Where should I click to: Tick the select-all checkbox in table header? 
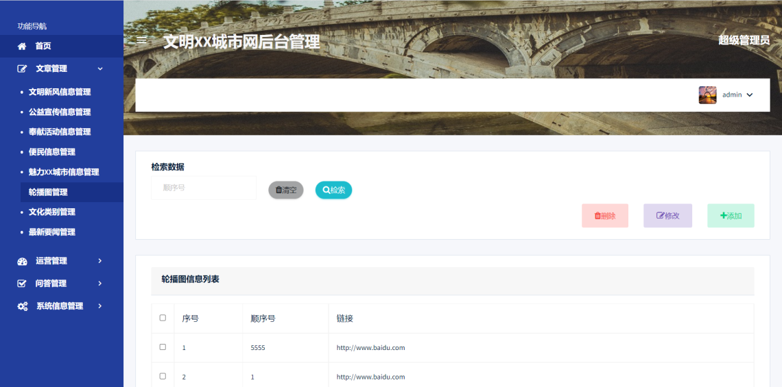coord(163,318)
